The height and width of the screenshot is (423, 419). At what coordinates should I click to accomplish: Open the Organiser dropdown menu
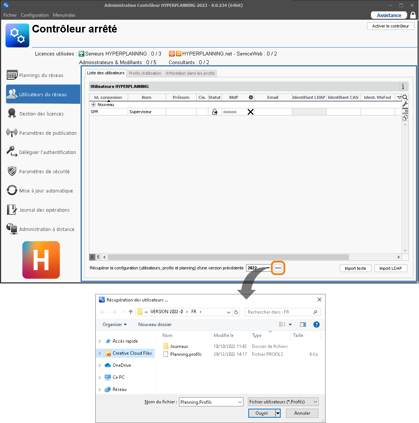[x=115, y=325]
